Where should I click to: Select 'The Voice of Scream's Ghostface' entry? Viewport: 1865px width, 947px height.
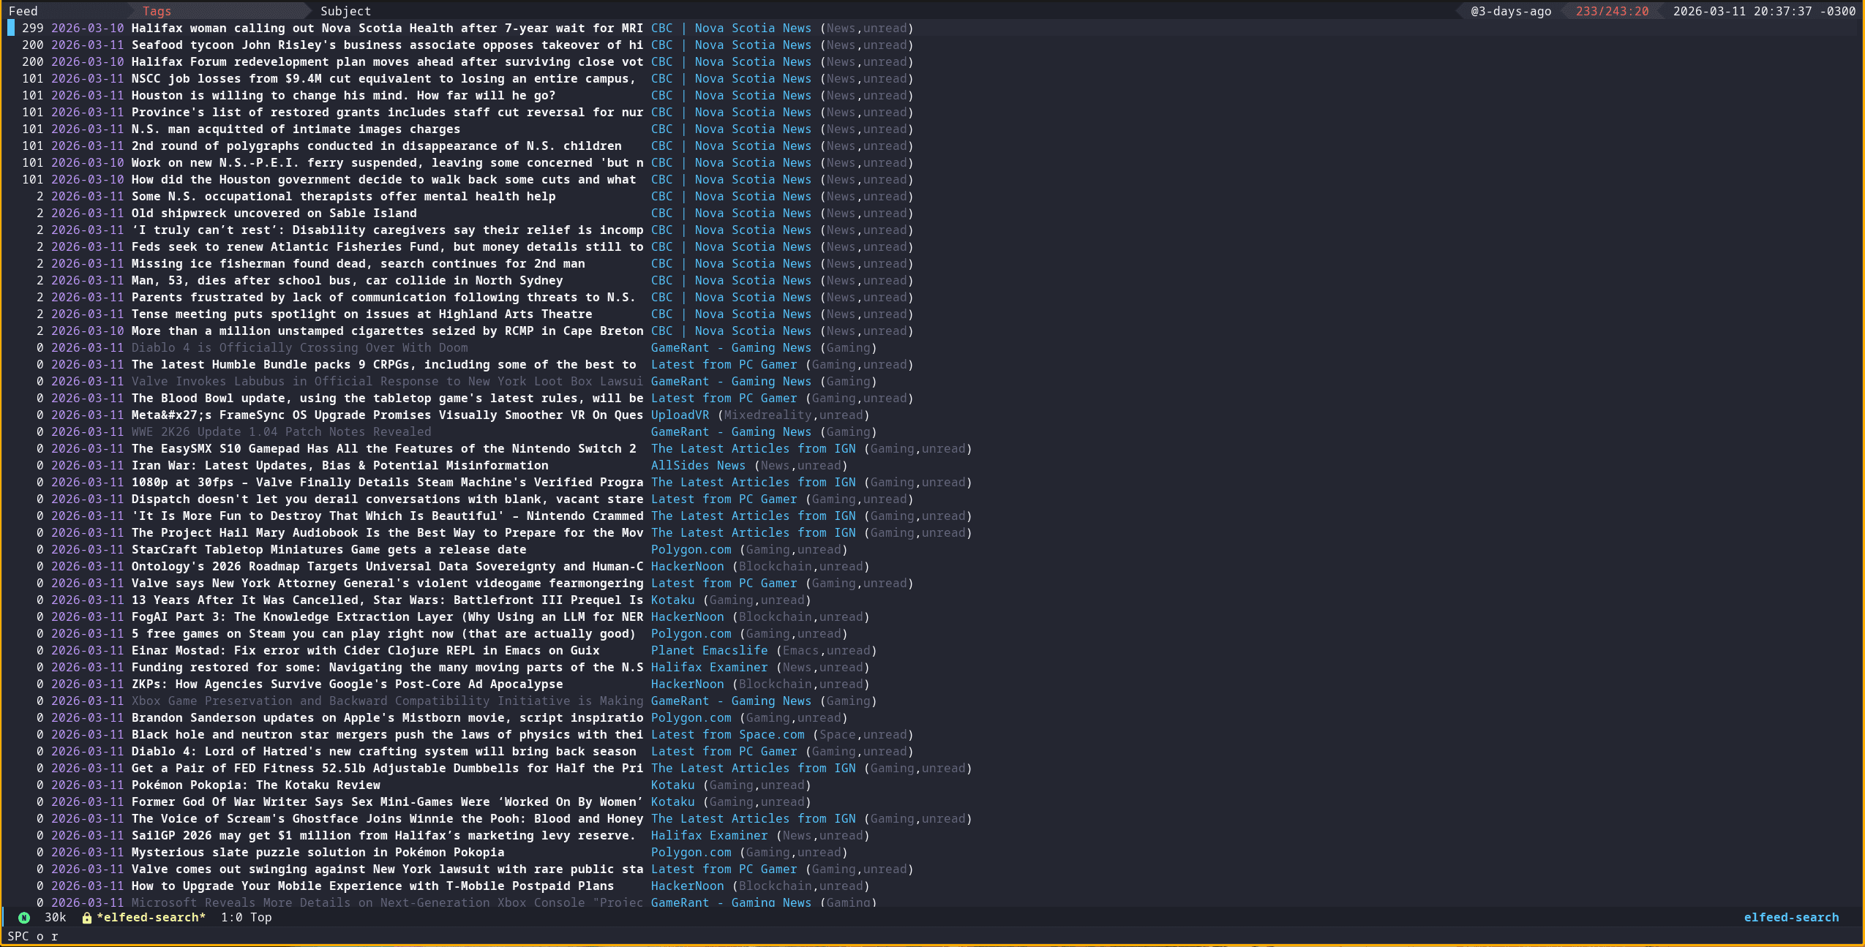tap(387, 818)
